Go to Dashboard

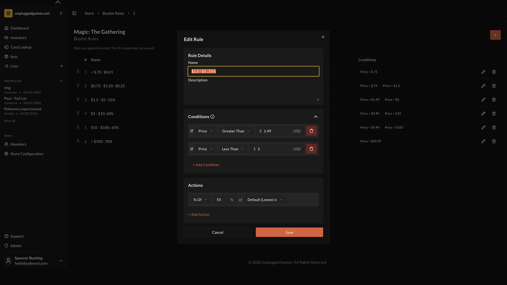click(19, 28)
